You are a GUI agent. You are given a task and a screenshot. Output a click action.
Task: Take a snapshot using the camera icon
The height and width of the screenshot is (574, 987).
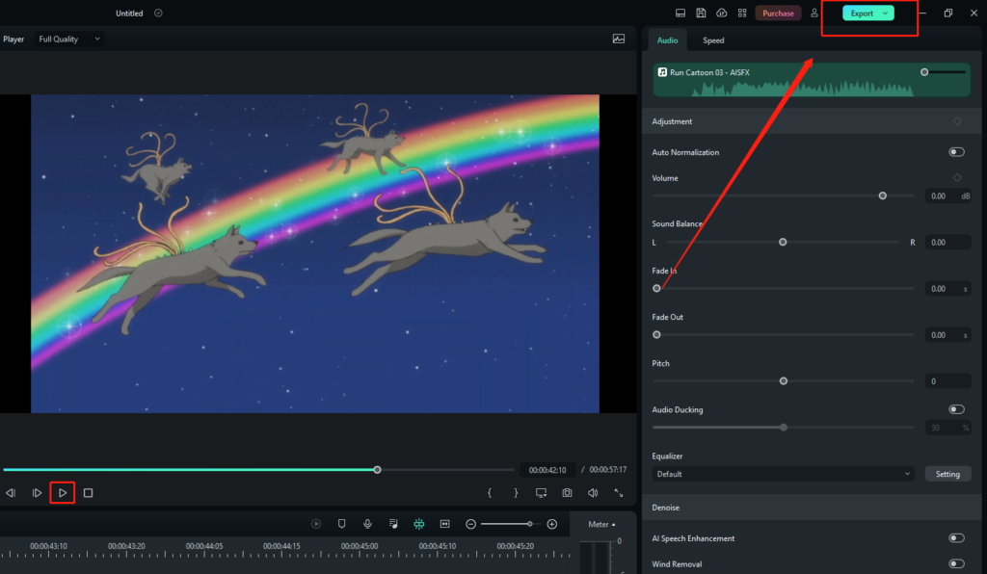point(567,492)
